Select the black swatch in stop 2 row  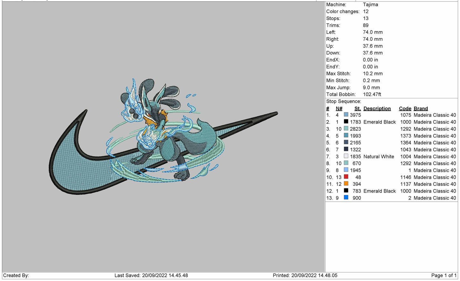tap(346, 122)
